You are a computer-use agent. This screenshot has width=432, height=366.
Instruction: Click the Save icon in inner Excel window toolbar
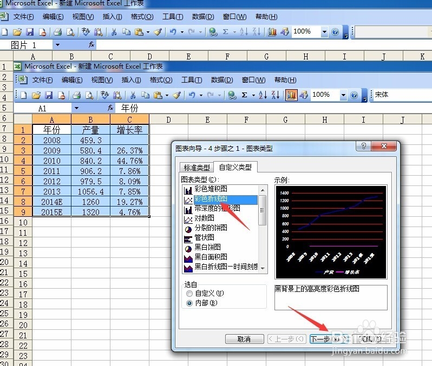[x=49, y=95]
